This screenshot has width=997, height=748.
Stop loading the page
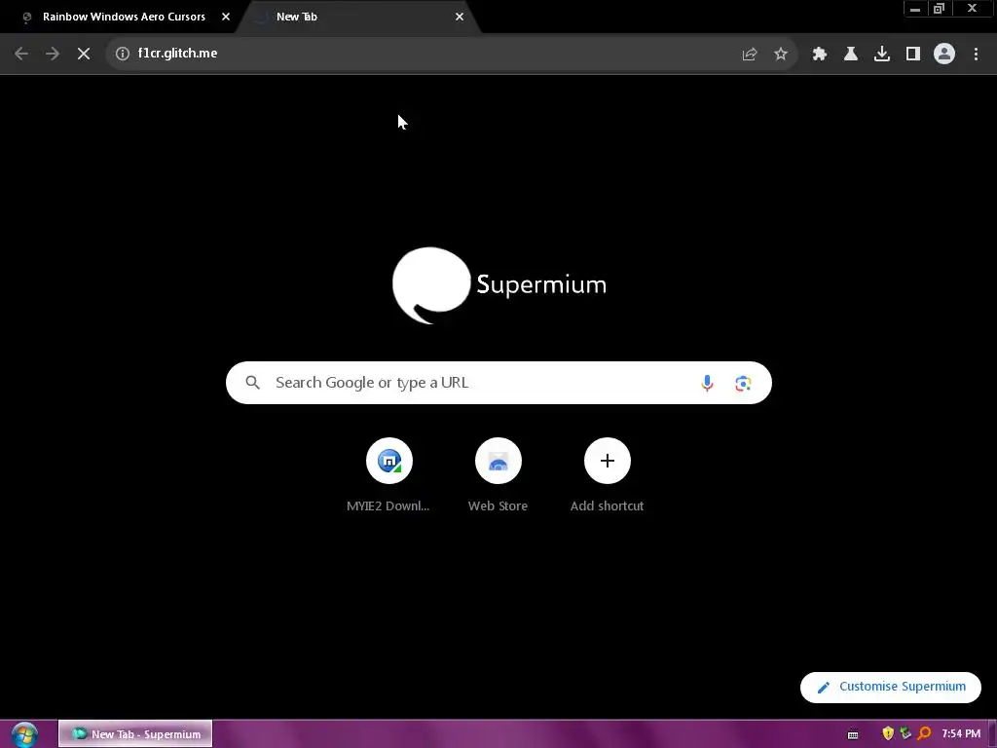pyautogui.click(x=84, y=54)
